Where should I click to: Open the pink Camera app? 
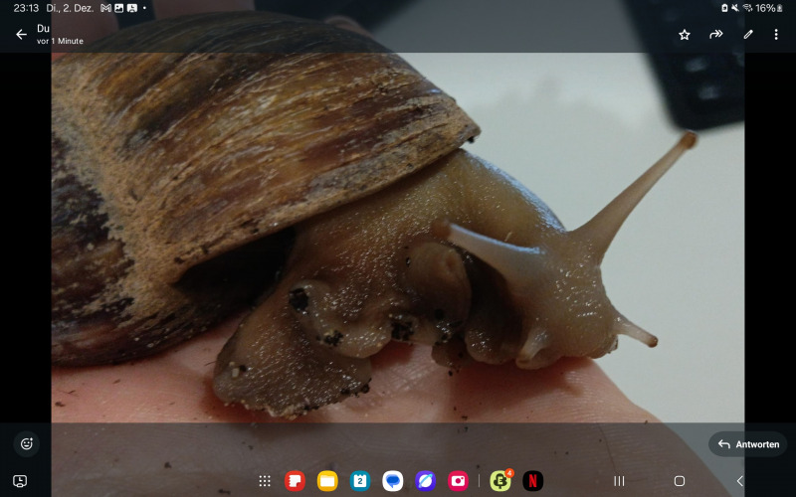[458, 481]
